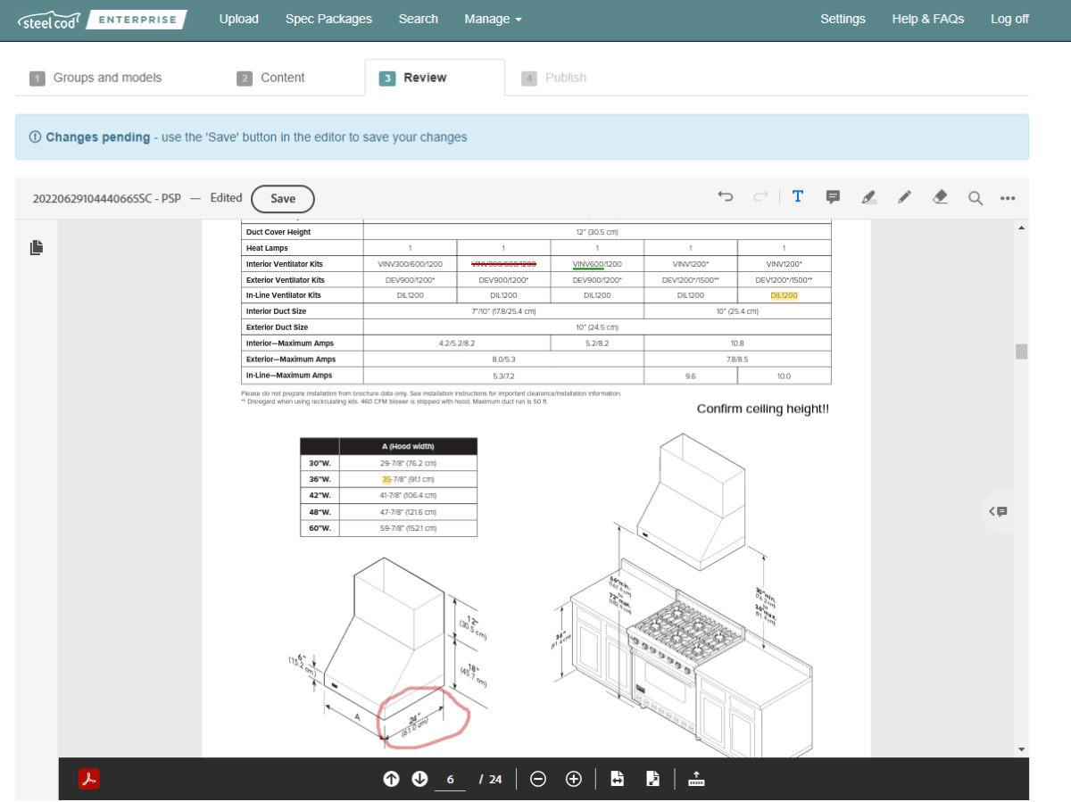Open the Manage dropdown menu
The width and height of the screenshot is (1071, 802).
pos(493,19)
